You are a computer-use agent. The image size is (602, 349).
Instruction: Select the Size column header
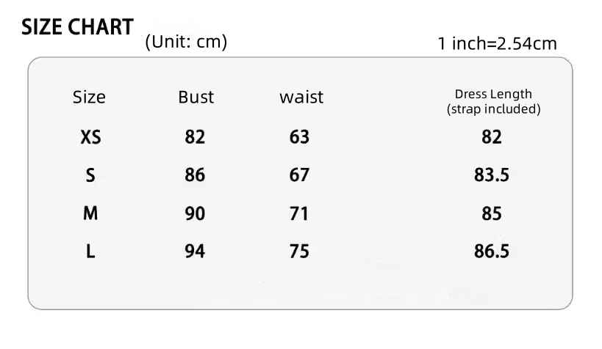90,98
